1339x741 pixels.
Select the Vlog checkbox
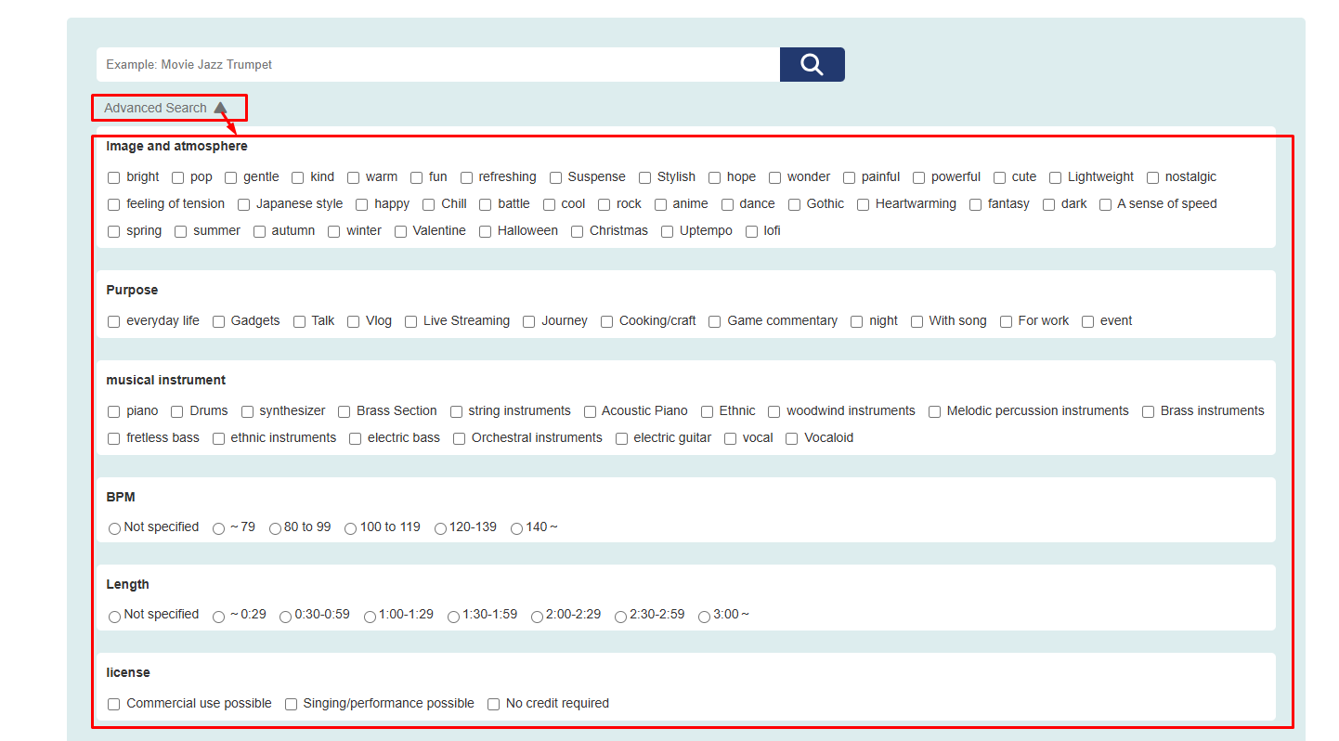[x=354, y=321]
